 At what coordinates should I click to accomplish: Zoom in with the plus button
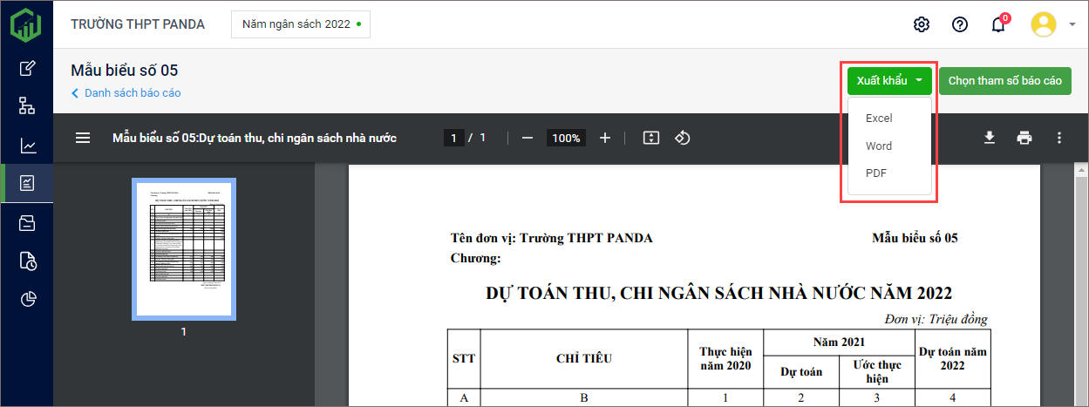pos(605,138)
